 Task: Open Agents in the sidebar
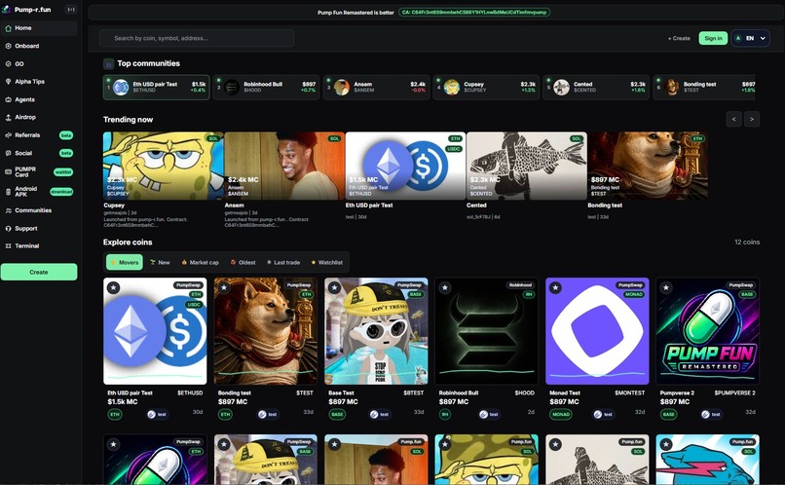[39, 99]
